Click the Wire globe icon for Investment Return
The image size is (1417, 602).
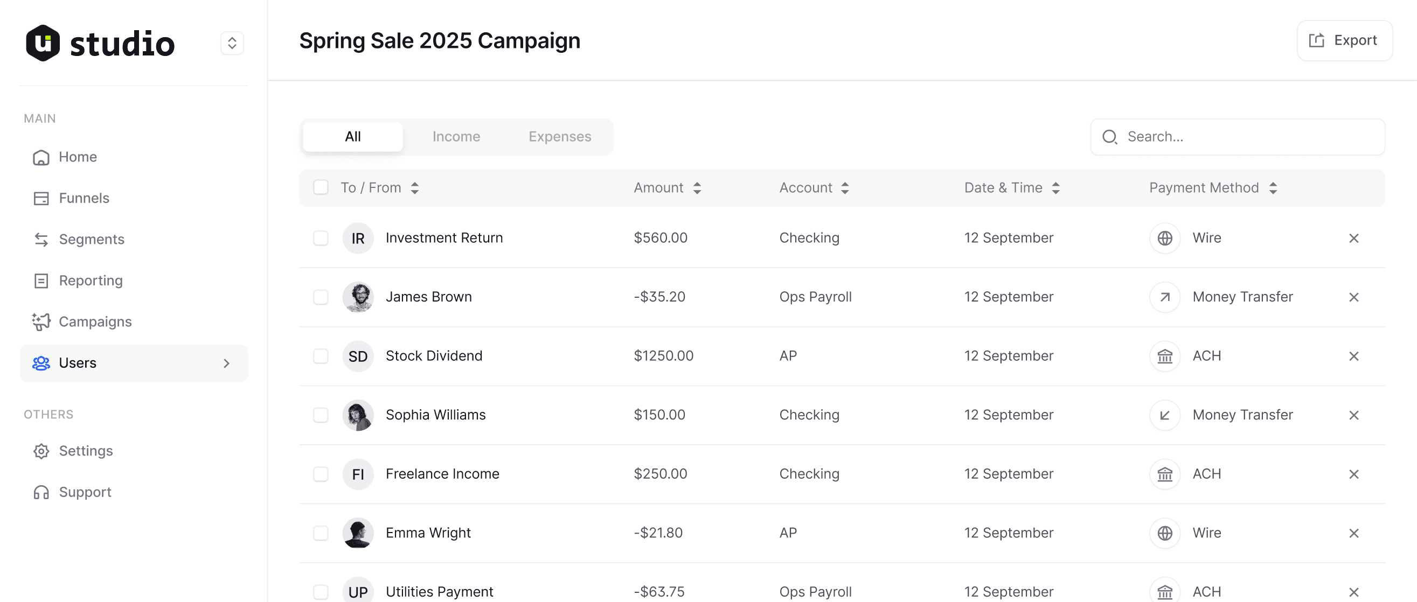[x=1164, y=238]
